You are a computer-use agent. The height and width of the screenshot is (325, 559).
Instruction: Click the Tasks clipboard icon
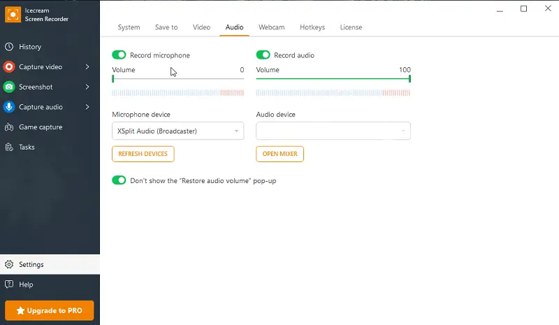point(9,147)
